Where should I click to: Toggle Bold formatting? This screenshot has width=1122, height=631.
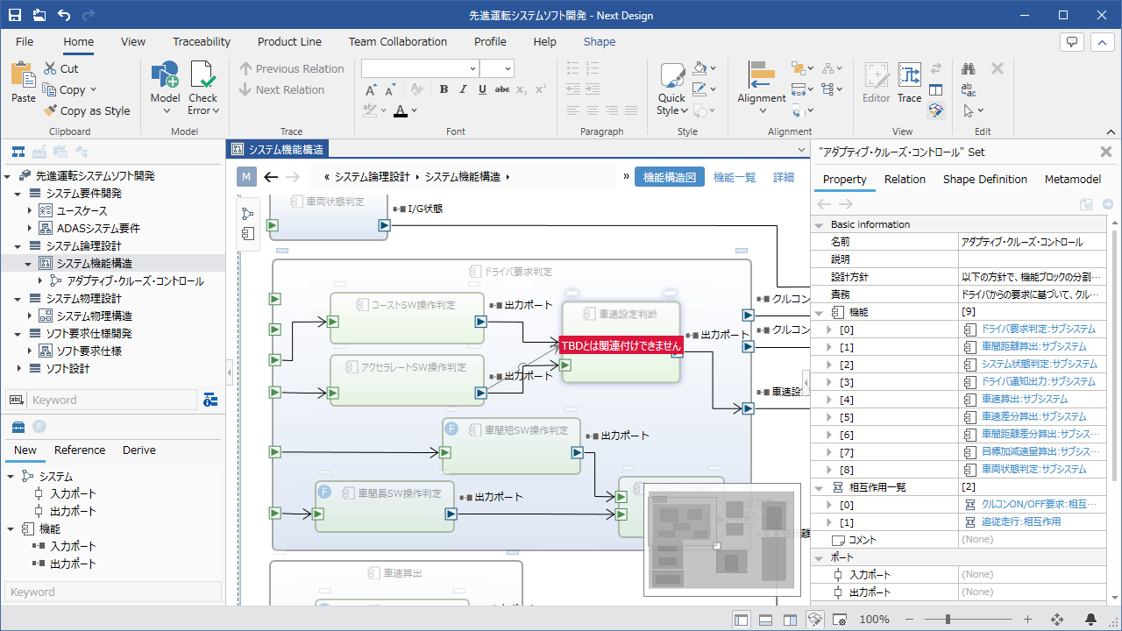click(x=444, y=89)
